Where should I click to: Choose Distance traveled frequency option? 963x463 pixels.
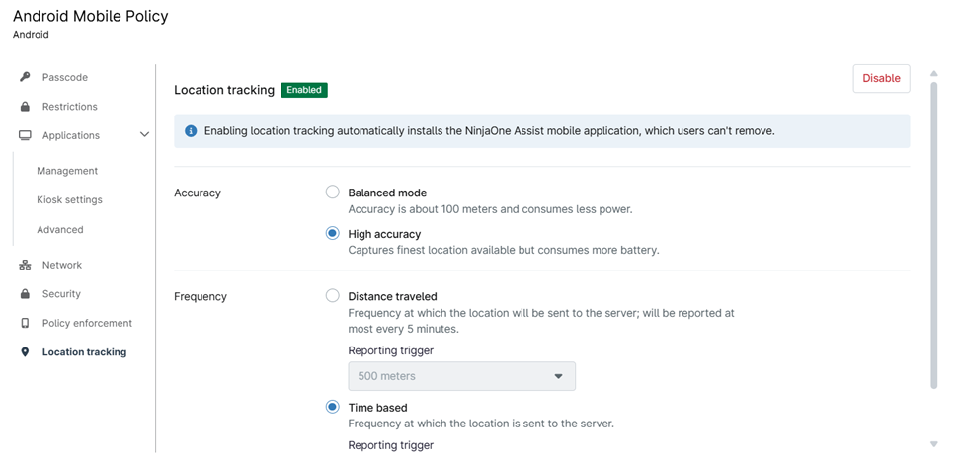click(x=333, y=296)
